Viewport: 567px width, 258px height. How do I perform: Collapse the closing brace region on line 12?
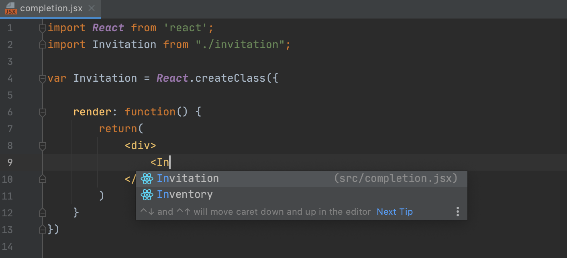coord(42,212)
